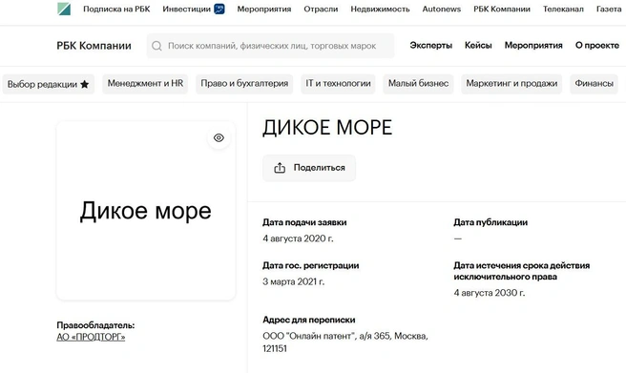Open РБК Компании in top navigation
Image resolution: width=626 pixels, height=373 pixels.
502,9
